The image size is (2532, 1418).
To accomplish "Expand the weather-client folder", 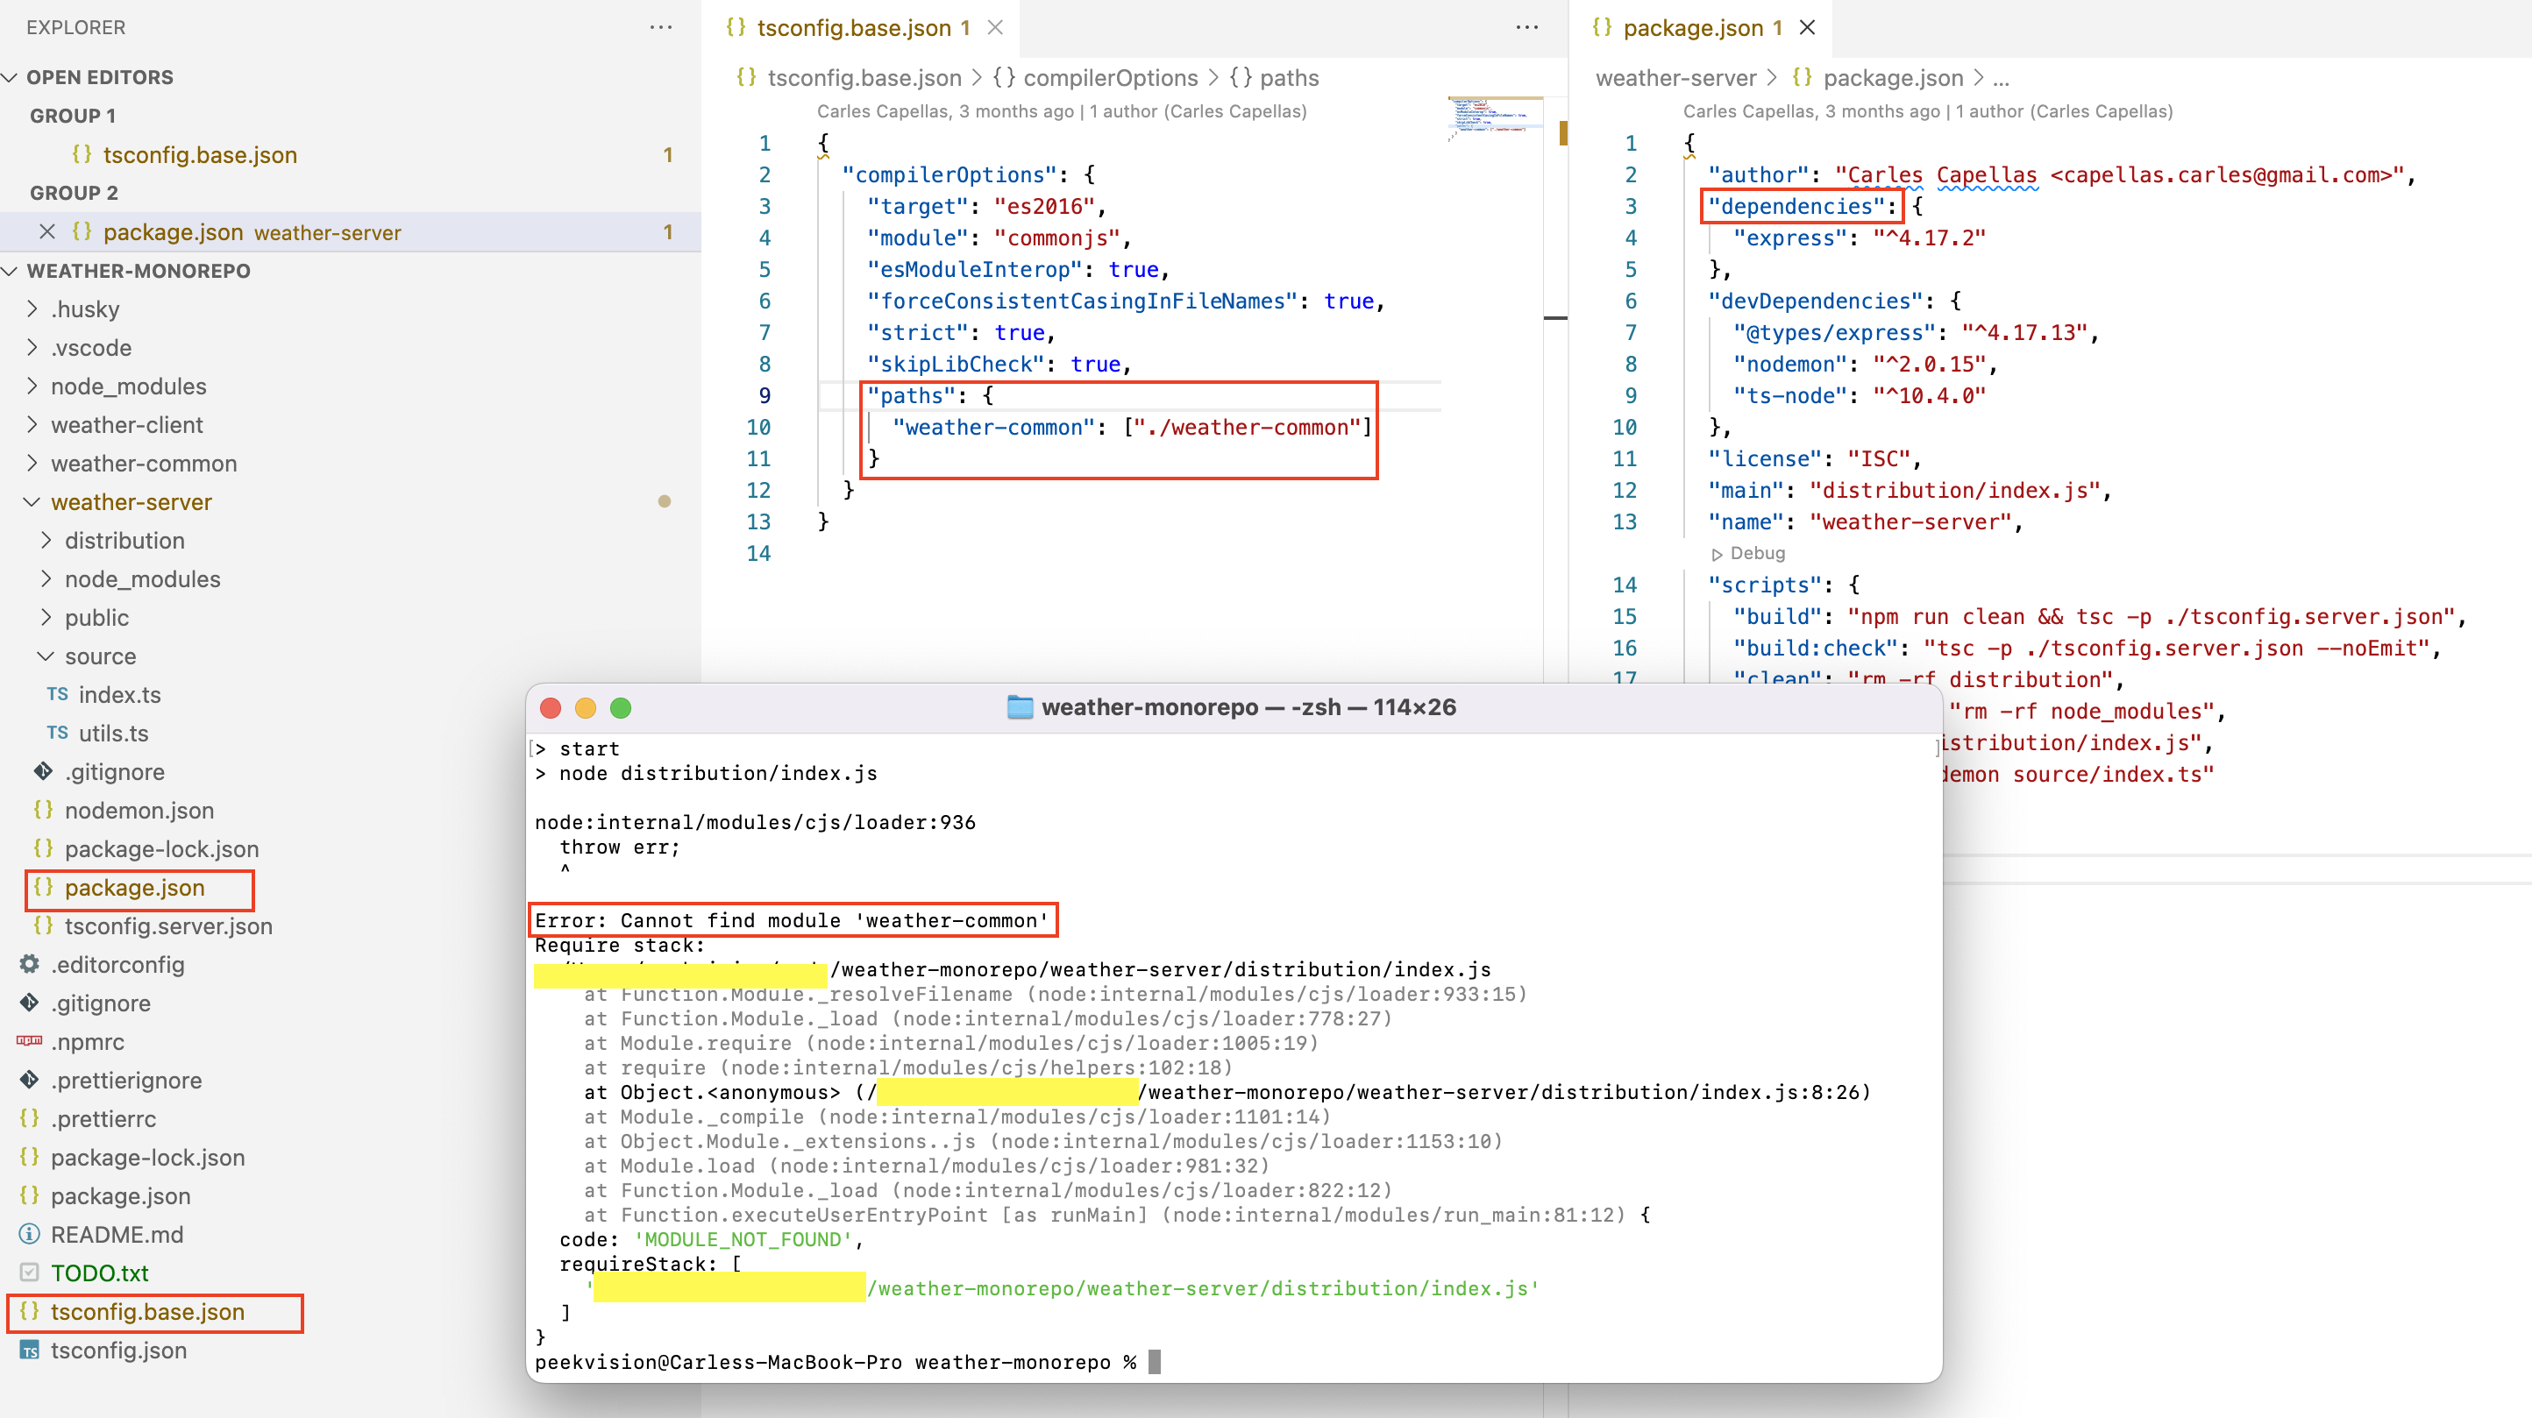I will tap(32, 424).
